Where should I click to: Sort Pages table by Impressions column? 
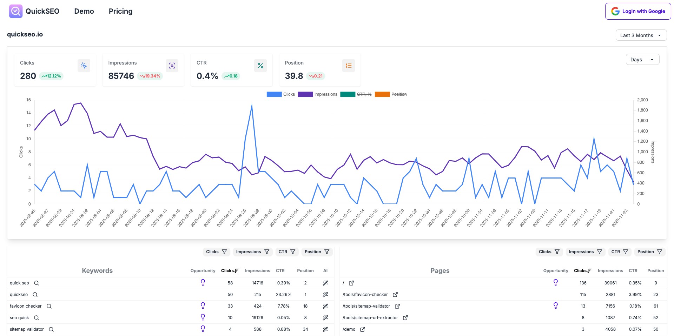(610, 271)
